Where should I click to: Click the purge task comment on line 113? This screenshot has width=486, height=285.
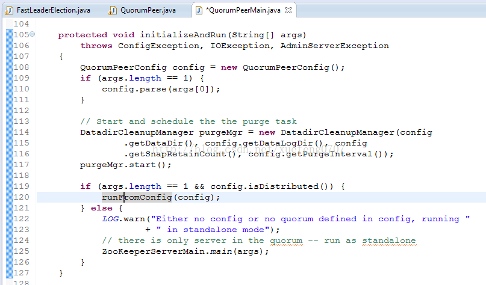tap(188, 121)
